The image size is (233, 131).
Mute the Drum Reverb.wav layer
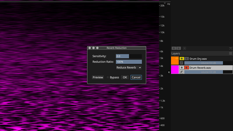tap(181, 68)
